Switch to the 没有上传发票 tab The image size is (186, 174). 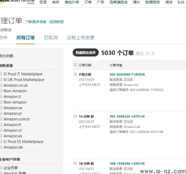[x=80, y=38]
